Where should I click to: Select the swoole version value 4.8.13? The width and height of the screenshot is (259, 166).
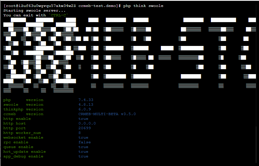point(86,105)
